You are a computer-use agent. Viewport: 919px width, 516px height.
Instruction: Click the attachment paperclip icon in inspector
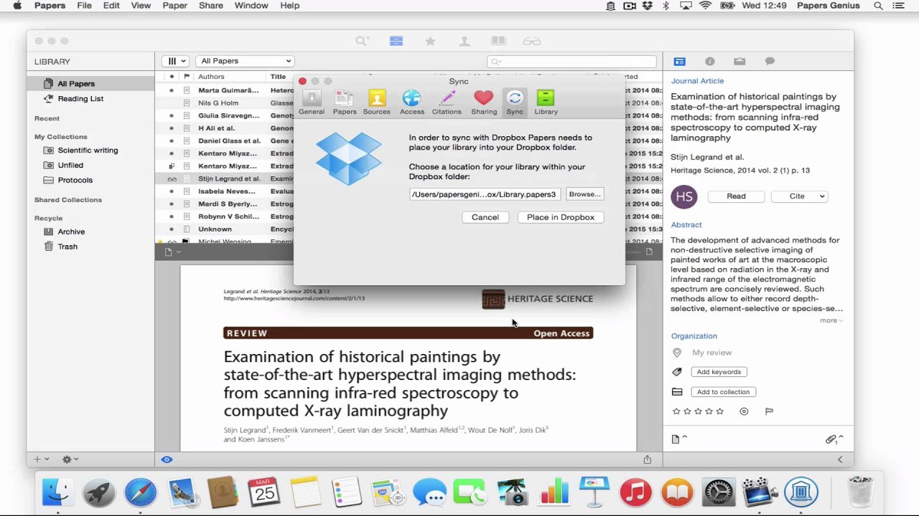[x=831, y=439]
